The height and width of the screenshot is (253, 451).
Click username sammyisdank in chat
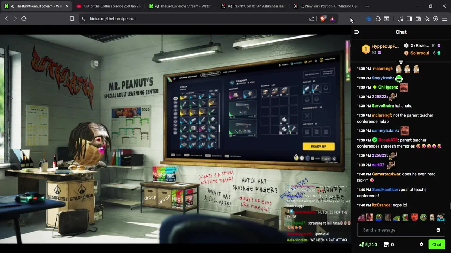385,131
